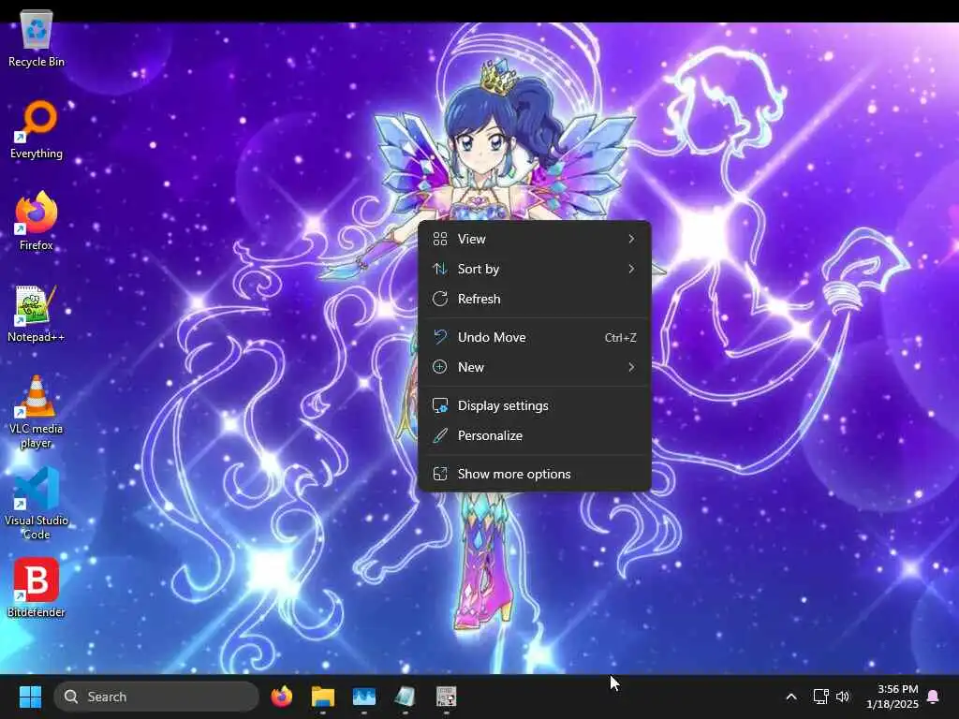
Task: Choose Refresh from the context menu
Action: (534, 299)
